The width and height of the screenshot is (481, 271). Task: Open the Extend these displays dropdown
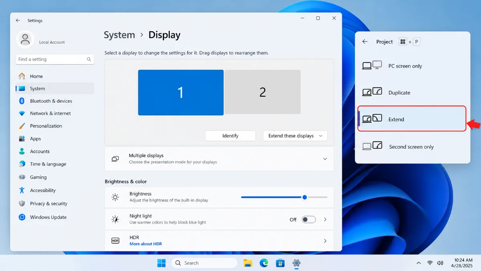[x=295, y=136]
